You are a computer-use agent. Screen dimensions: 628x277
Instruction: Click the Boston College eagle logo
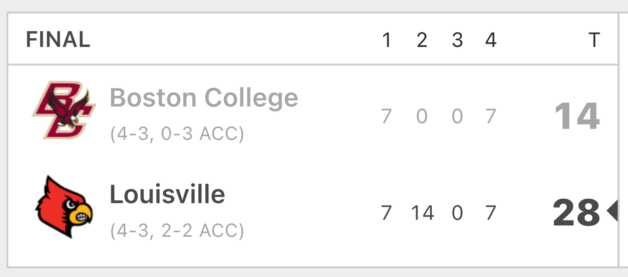pos(64,110)
